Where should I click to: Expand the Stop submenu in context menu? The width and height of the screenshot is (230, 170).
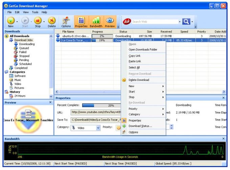(143, 97)
